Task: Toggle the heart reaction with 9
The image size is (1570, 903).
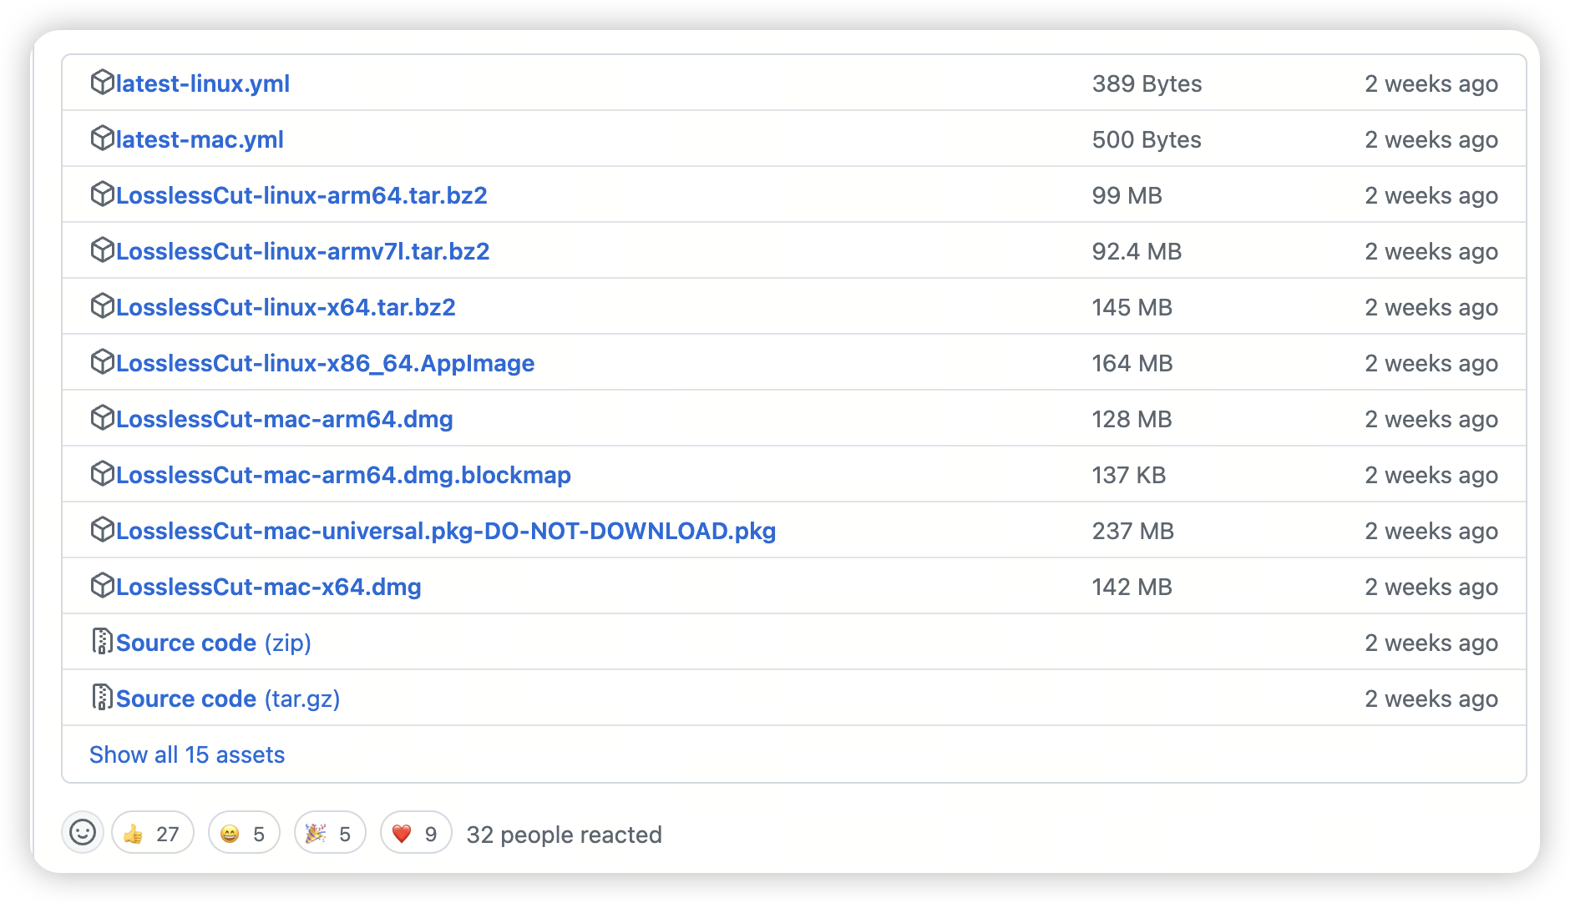Action: coord(416,833)
